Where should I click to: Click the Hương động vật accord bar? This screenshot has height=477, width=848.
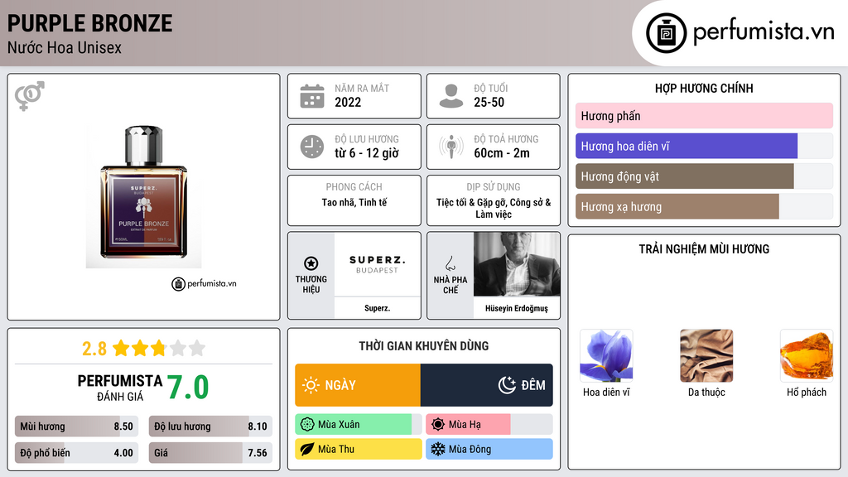point(704,176)
